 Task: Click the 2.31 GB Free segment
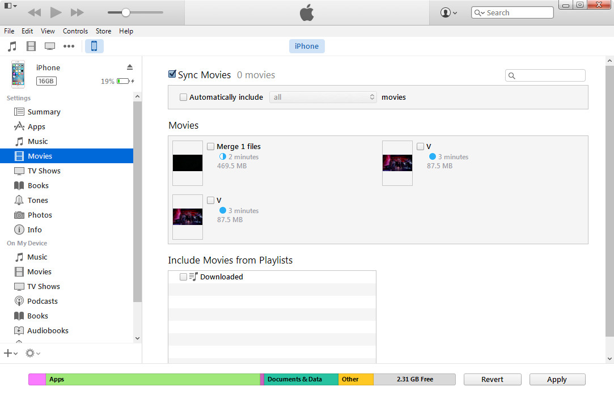(x=414, y=379)
